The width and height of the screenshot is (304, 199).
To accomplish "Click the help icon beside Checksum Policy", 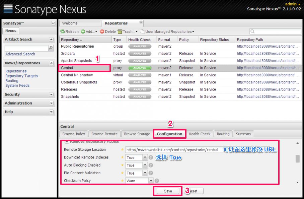I will coord(157,181).
